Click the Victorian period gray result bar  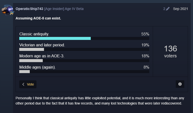(x=31, y=49)
